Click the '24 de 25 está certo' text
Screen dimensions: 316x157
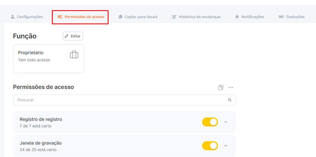(38, 150)
